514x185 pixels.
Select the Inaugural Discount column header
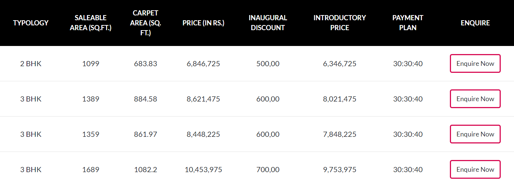click(x=268, y=23)
